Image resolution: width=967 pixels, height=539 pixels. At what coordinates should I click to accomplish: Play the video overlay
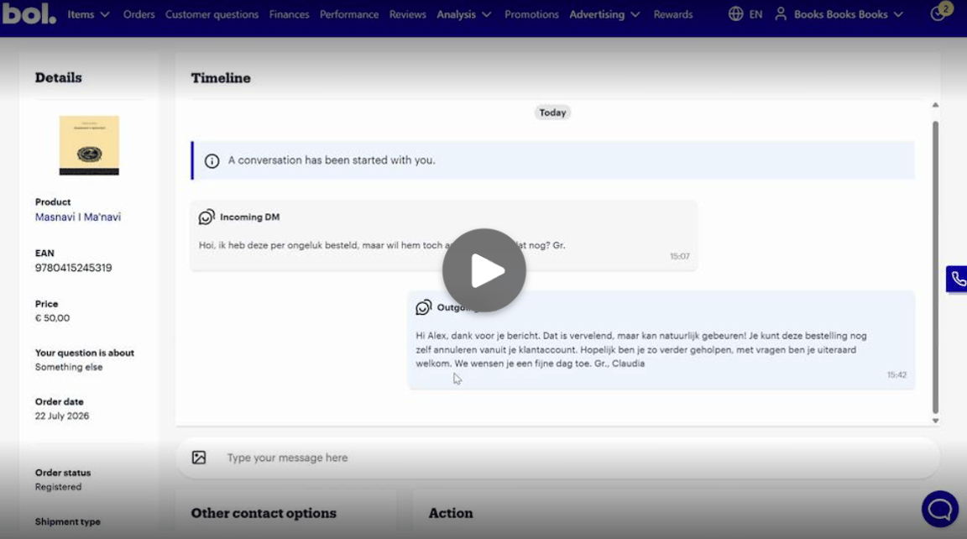click(484, 270)
